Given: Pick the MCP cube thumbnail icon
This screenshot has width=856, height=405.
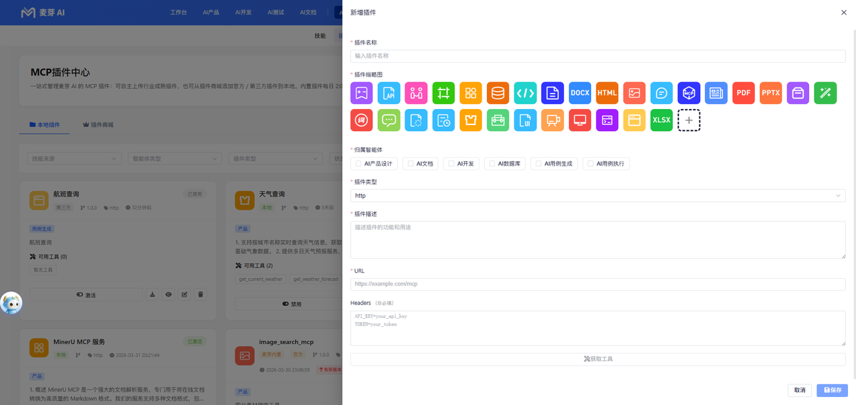Looking at the screenshot, I should click(689, 93).
